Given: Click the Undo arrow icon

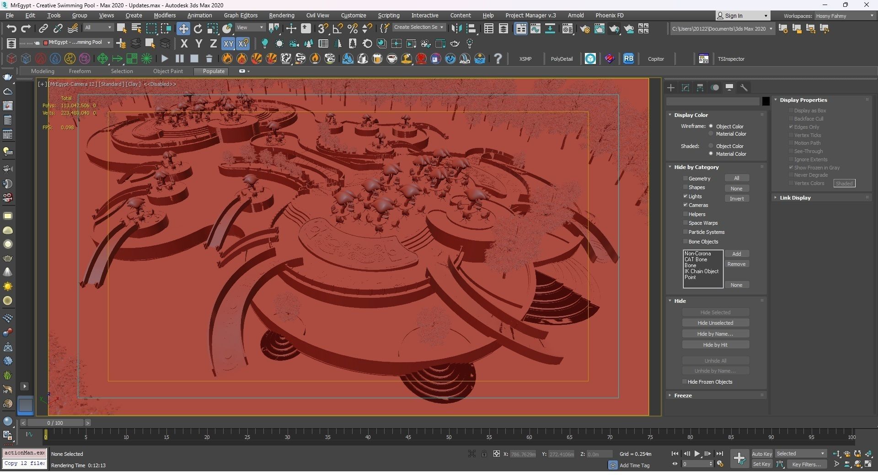Looking at the screenshot, I should click(11, 29).
